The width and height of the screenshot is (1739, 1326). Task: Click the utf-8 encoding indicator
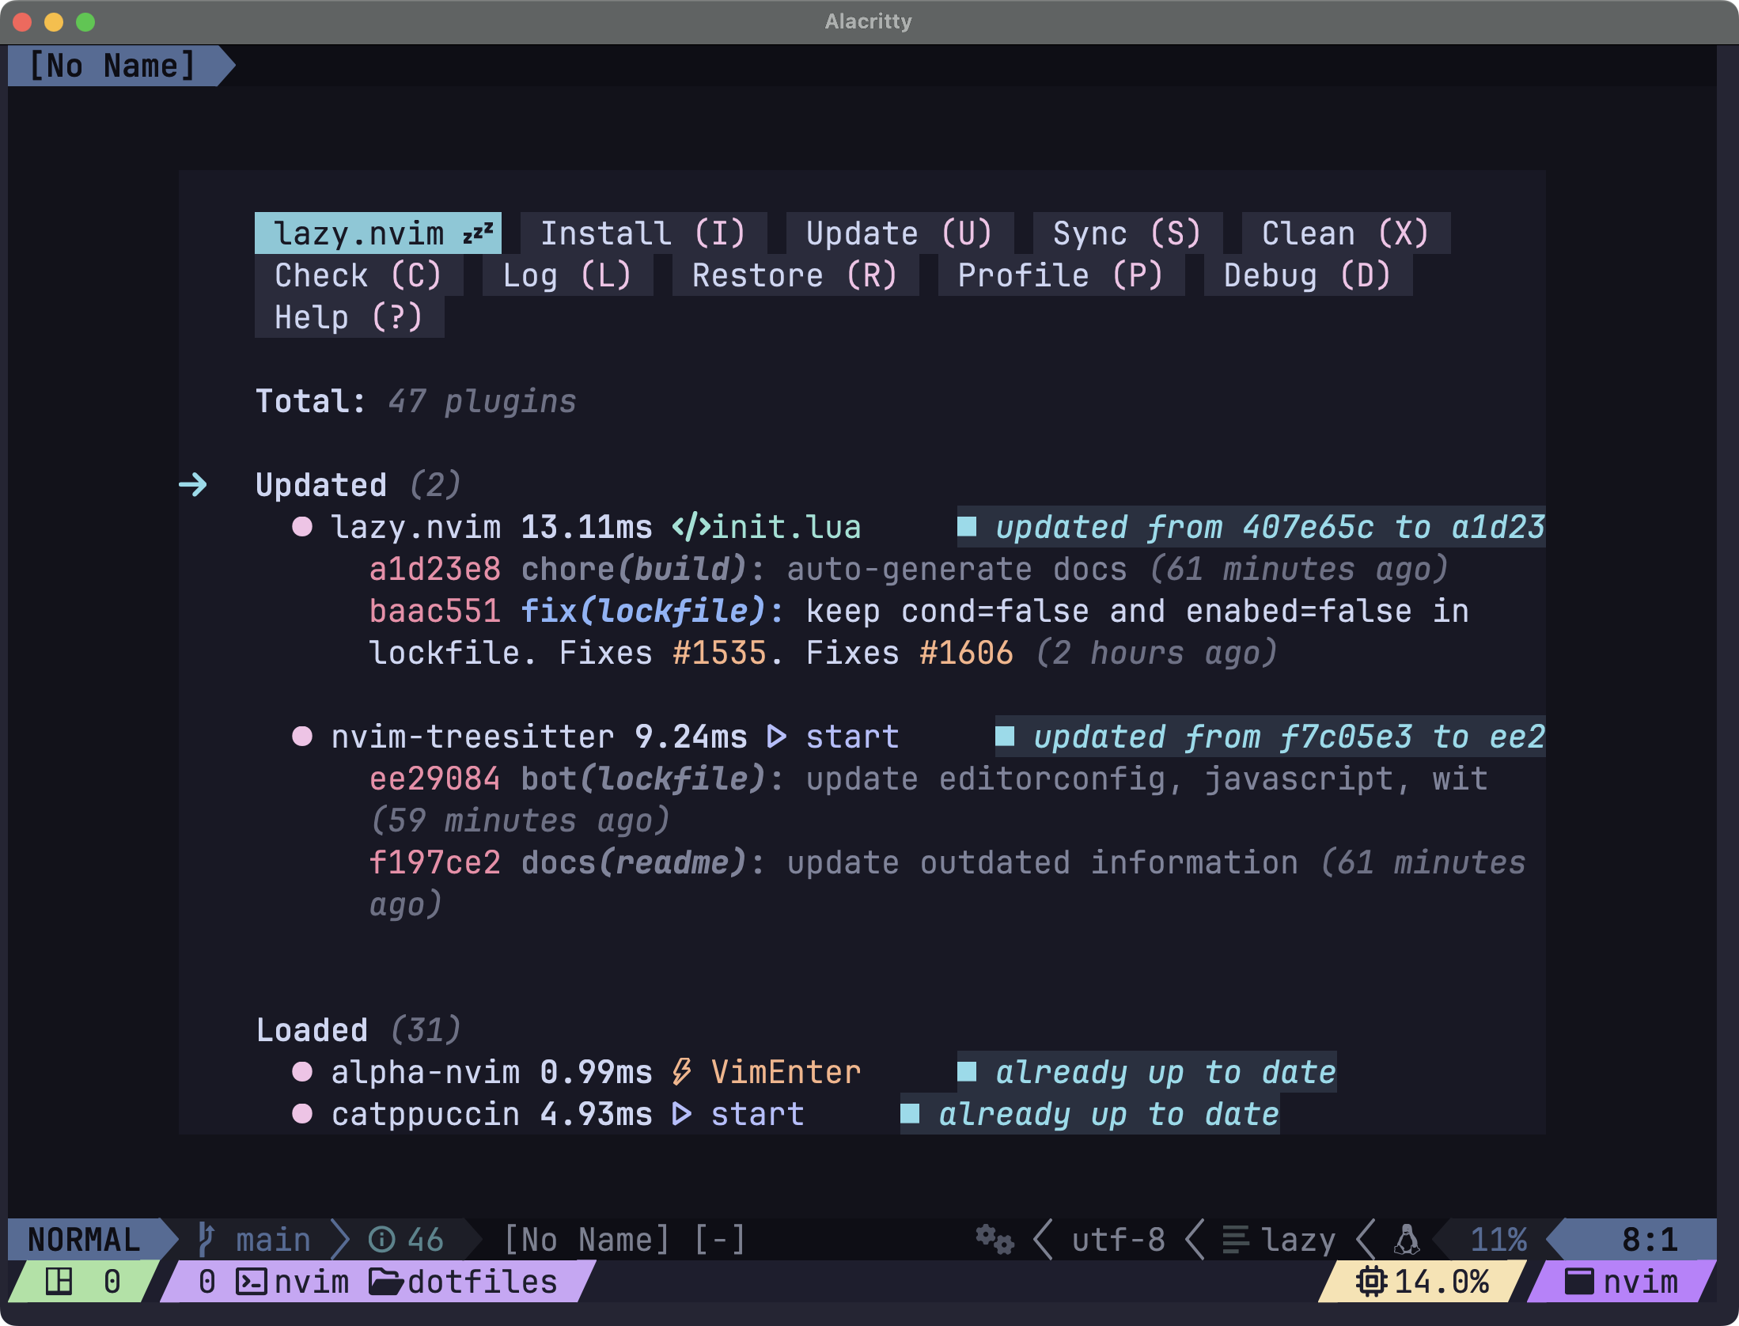[x=1118, y=1239]
